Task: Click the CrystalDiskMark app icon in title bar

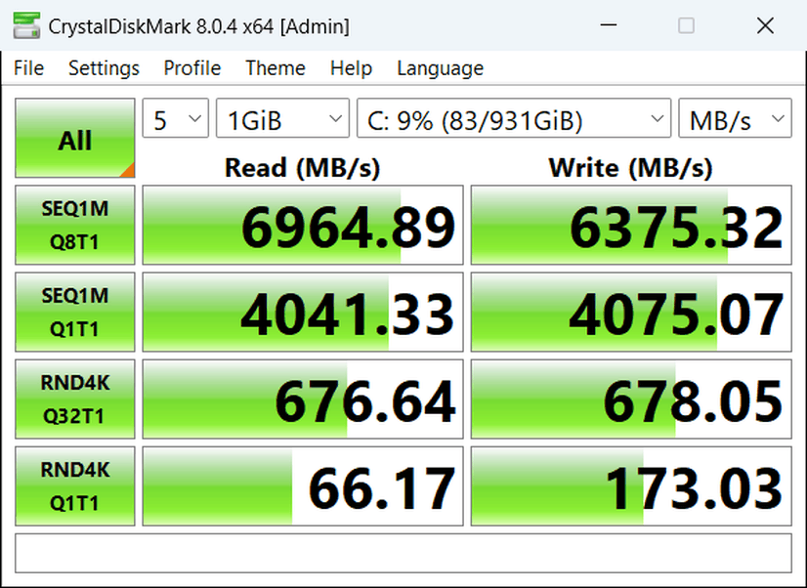Action: click(x=26, y=25)
